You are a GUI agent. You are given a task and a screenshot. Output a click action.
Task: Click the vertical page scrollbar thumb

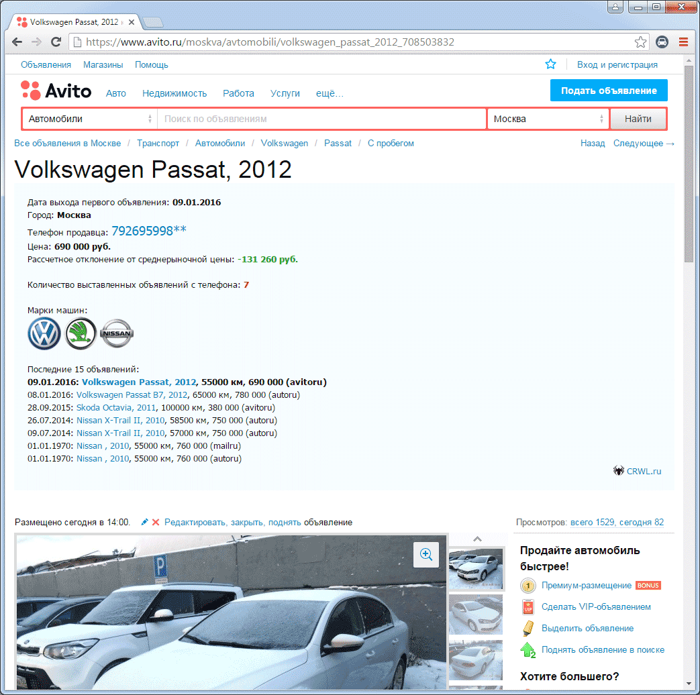click(x=689, y=165)
